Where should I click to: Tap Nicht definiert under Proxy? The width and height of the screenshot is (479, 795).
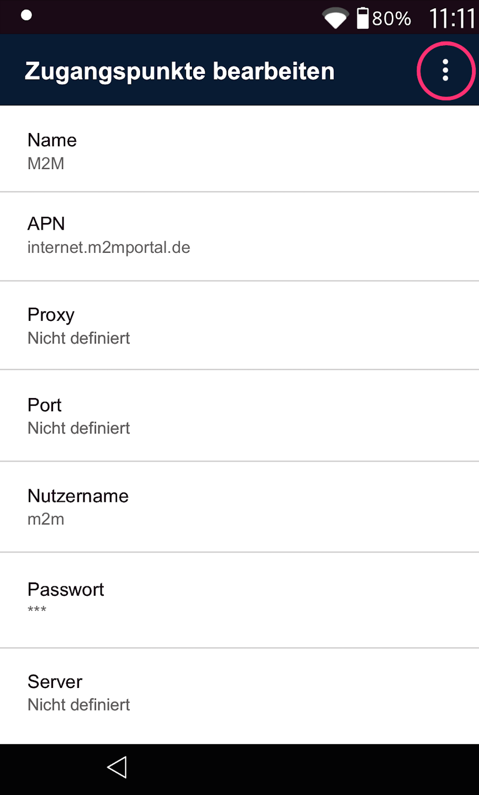[79, 338]
